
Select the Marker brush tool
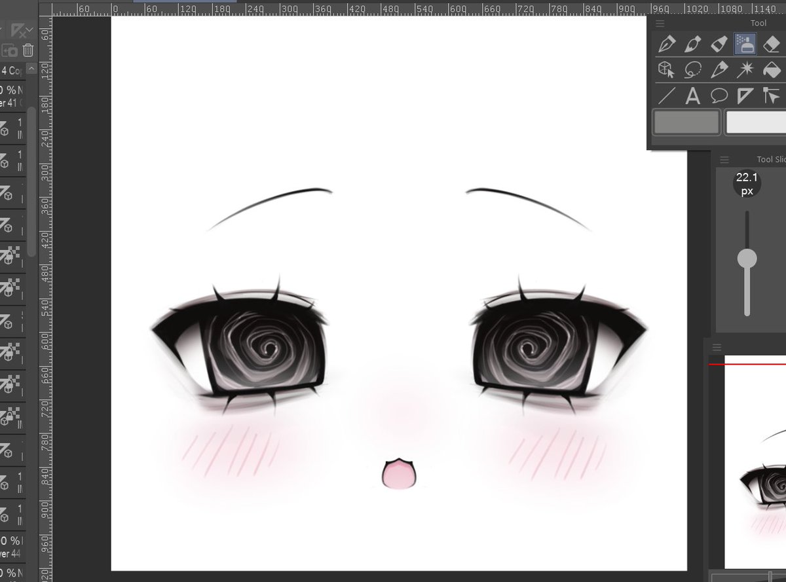pos(719,44)
